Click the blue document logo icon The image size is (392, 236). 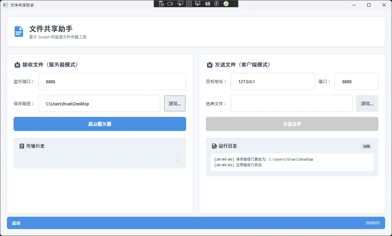pyautogui.click(x=19, y=31)
